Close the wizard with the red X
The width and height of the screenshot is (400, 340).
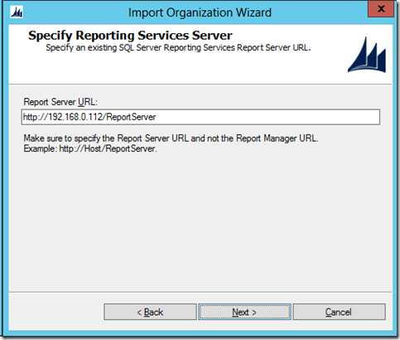pos(381,9)
